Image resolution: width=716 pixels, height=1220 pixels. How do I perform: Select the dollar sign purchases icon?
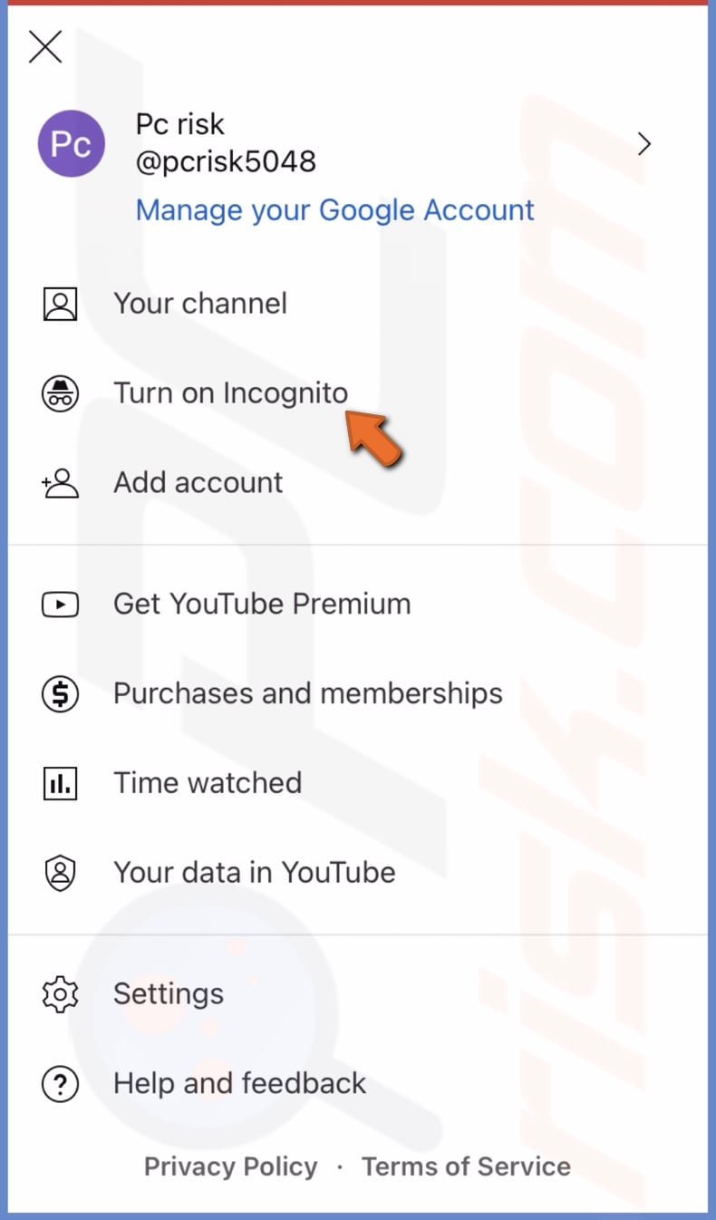(60, 693)
